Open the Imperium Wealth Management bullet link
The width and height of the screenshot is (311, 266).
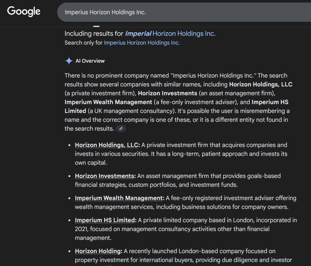(119, 198)
